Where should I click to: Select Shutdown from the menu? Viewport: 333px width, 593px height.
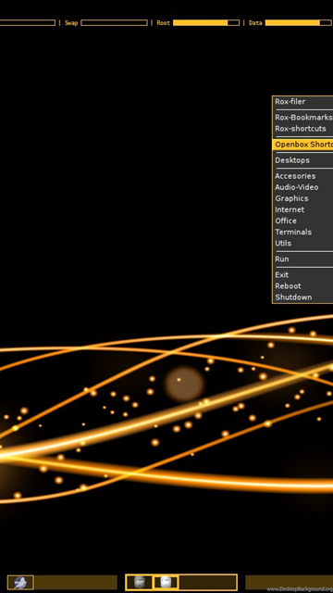click(302, 297)
